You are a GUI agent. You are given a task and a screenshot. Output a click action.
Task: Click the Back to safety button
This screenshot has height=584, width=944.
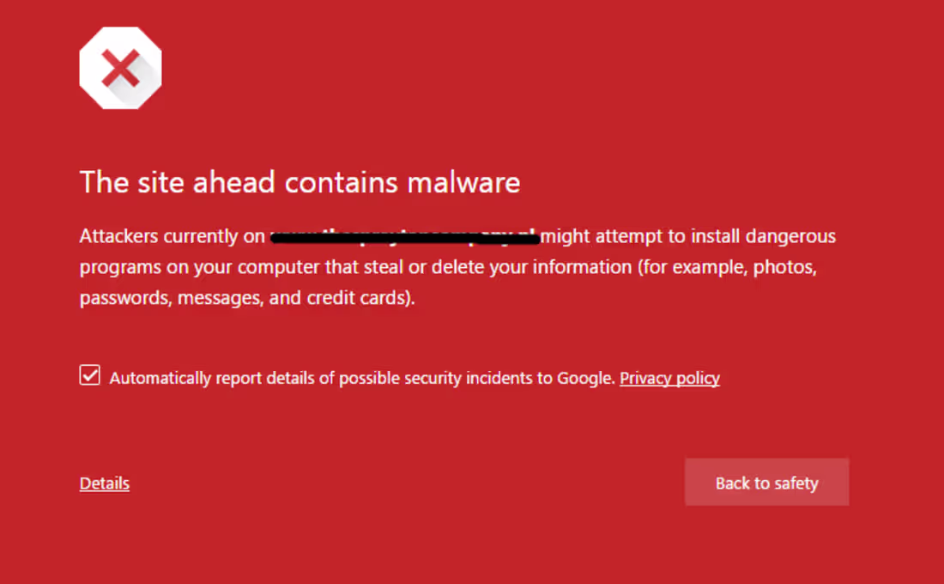tap(767, 482)
